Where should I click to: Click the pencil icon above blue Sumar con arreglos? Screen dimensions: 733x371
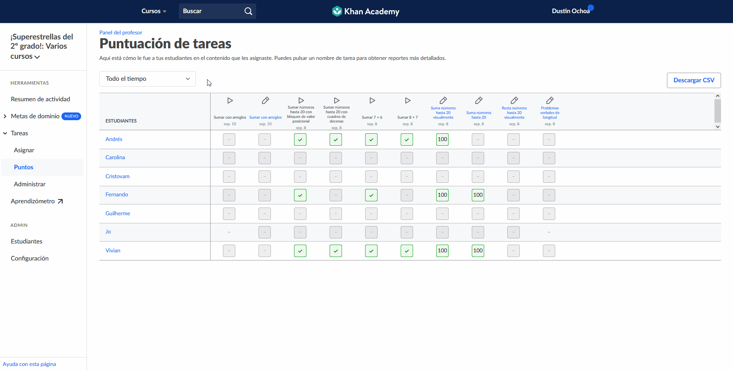point(265,100)
